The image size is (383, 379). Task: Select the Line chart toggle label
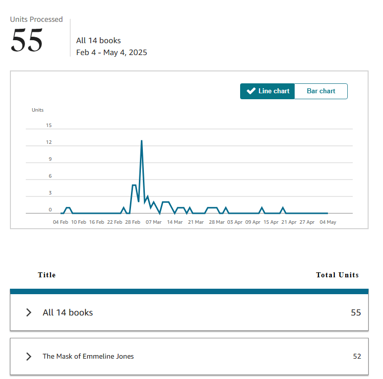pyautogui.click(x=274, y=91)
